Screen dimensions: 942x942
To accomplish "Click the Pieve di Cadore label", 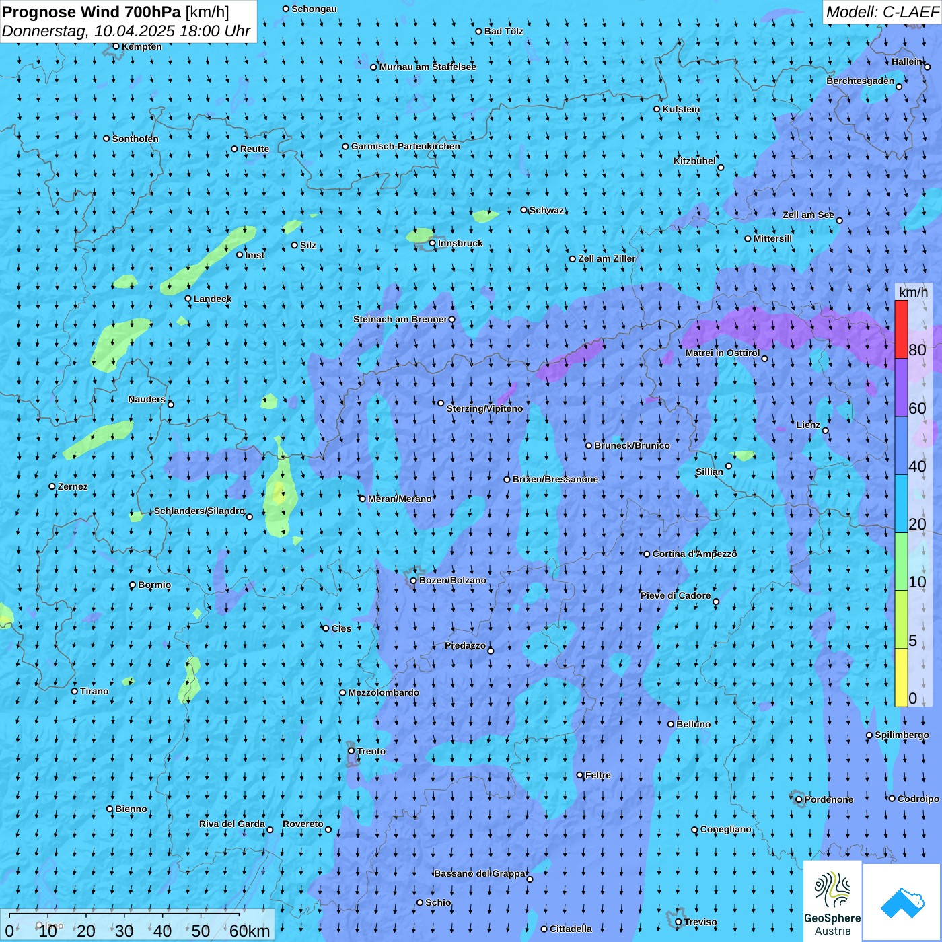I will [676, 595].
